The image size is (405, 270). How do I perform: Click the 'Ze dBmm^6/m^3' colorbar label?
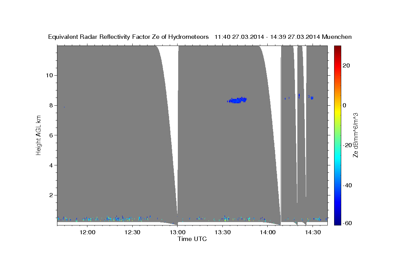tap(355, 135)
